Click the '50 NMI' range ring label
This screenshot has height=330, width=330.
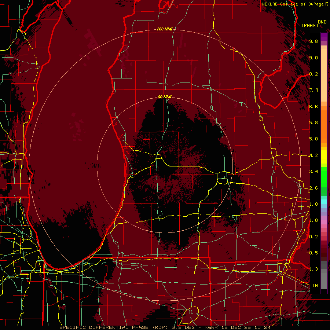pyautogui.click(x=165, y=97)
